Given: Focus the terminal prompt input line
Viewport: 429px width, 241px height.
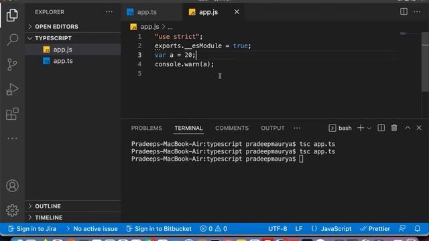Looking at the screenshot, I should (217, 159).
